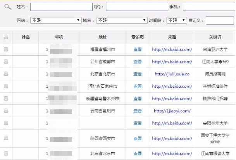Click the 手机 search input field
The image size is (236, 160).
click(208, 7)
